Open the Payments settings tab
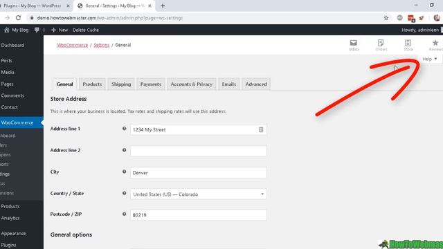Image resolution: width=443 pixels, height=249 pixels. coord(151,84)
